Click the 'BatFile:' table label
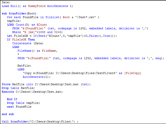Image resolution: width=166 pixels, height=124 pixels. pos(24,66)
